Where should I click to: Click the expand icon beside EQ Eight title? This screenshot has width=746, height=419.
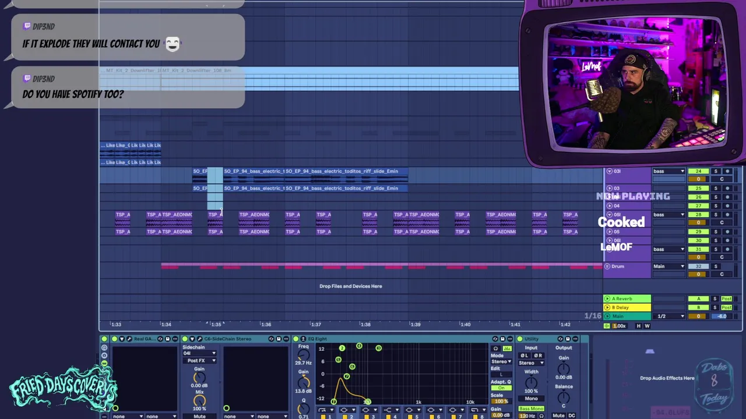[303, 339]
